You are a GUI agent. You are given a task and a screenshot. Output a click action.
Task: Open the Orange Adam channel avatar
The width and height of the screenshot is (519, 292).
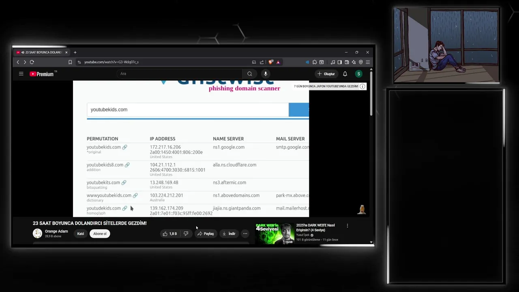pyautogui.click(x=37, y=233)
